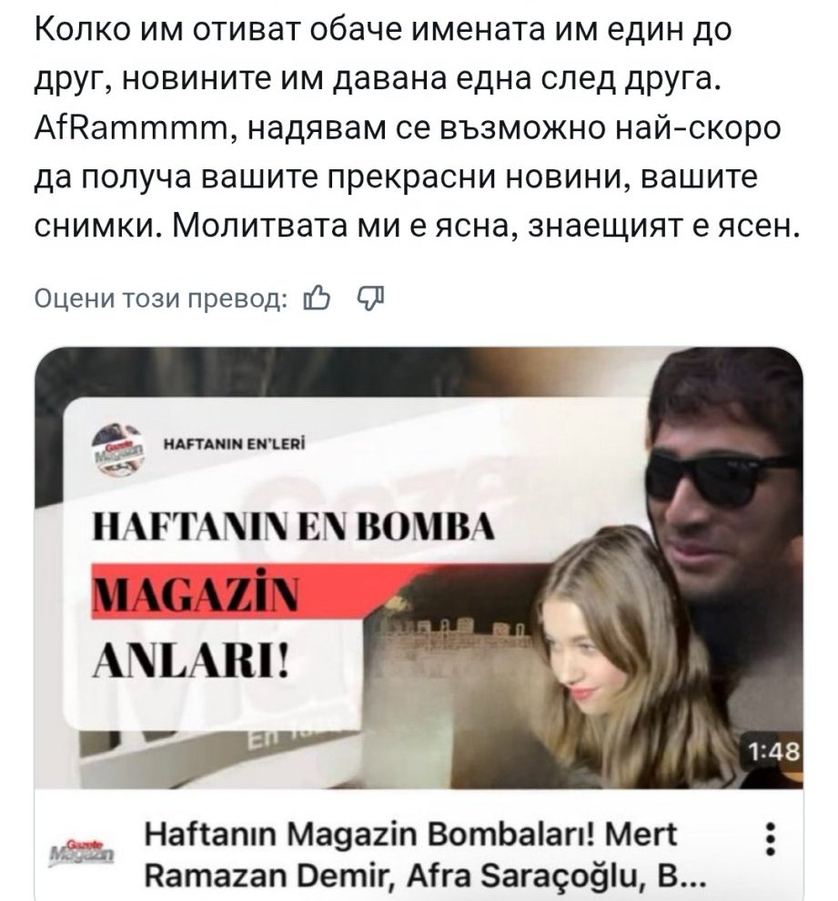Play the video by clicking its thumbnail
Image resolution: width=838 pixels, height=901 pixels.
coord(419,568)
